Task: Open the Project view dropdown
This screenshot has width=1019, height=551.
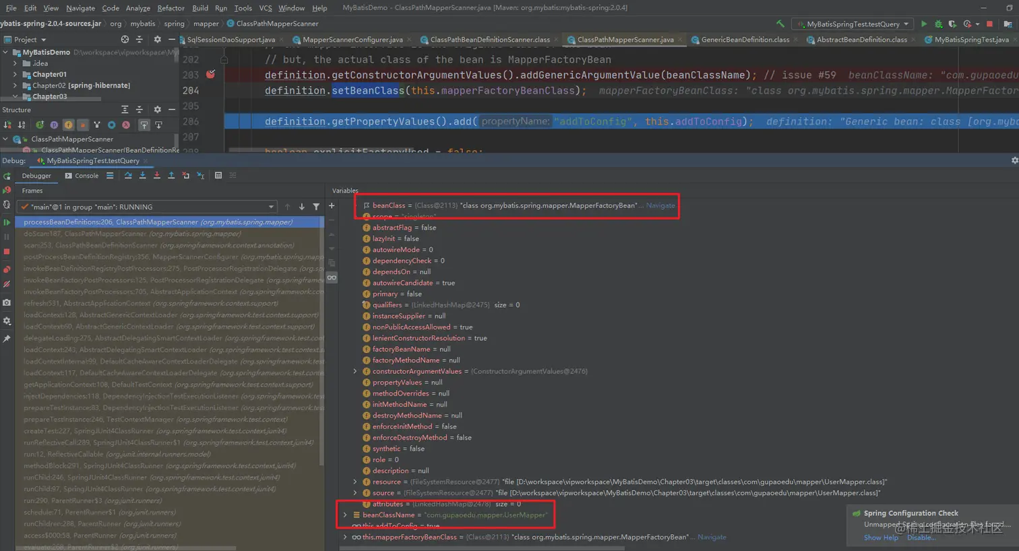Action: pos(25,40)
